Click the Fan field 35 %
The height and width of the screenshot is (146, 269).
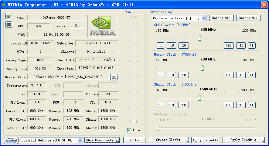37,94
